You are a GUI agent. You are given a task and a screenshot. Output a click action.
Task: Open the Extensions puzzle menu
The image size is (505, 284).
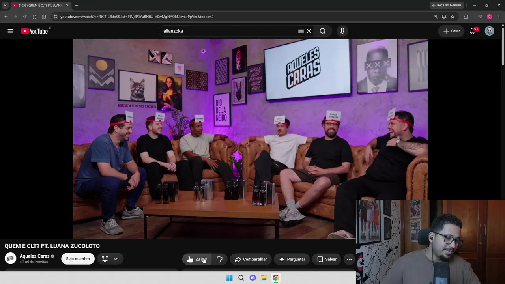tap(466, 17)
